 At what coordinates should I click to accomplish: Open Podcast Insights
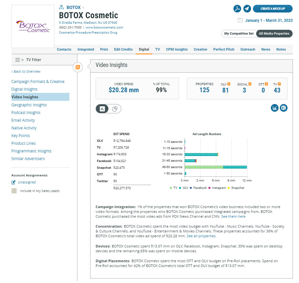tap(26, 112)
